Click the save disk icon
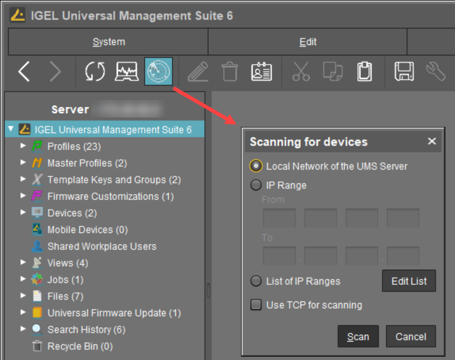This screenshot has width=455, height=360. pyautogui.click(x=404, y=72)
